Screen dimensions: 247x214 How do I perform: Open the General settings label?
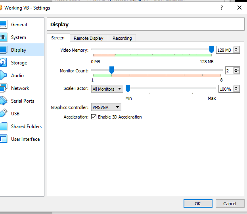pos(19,25)
